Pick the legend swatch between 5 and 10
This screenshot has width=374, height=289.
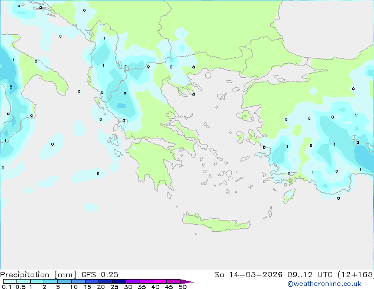[x=64, y=281]
